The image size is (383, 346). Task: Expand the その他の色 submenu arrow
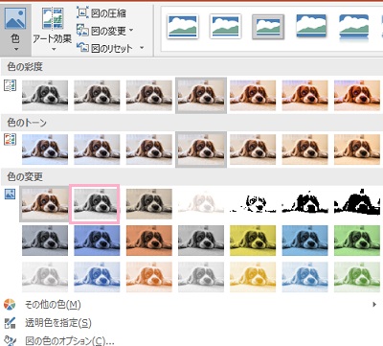374,305
